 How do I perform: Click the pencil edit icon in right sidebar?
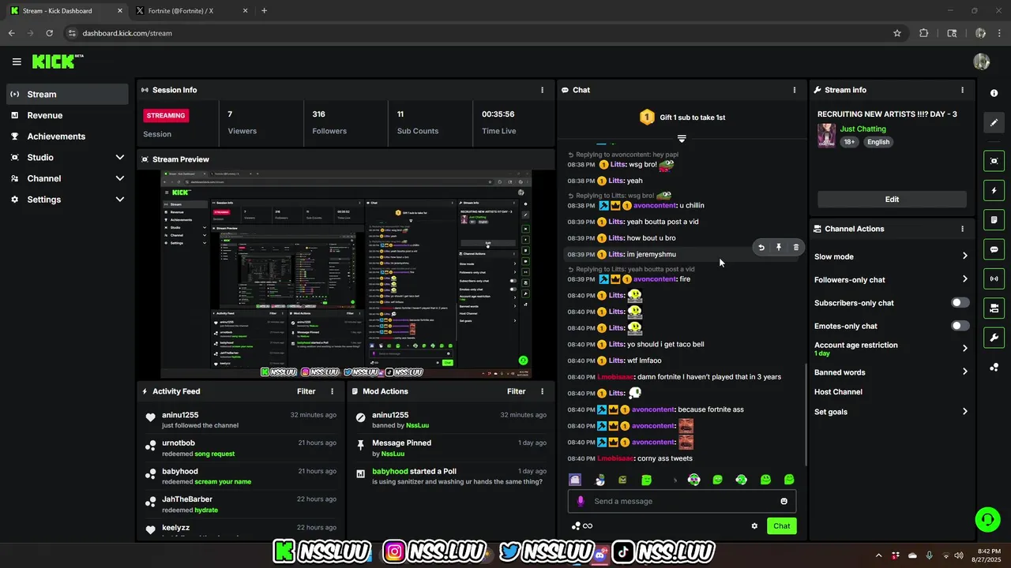coord(994,122)
